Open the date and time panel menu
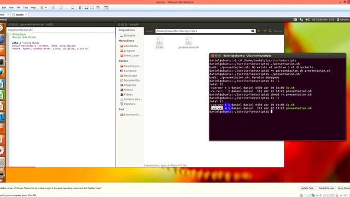 point(323,20)
